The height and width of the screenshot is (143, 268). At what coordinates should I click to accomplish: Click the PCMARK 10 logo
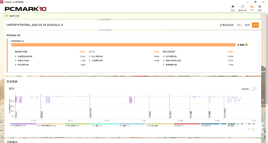coord(26,9)
